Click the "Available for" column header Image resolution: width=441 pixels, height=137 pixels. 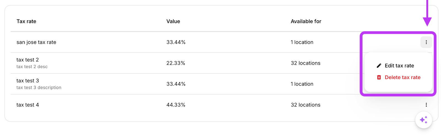pyautogui.click(x=306, y=21)
